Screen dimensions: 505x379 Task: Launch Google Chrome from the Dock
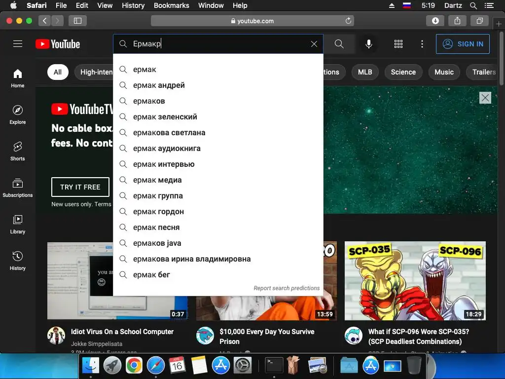(x=134, y=366)
